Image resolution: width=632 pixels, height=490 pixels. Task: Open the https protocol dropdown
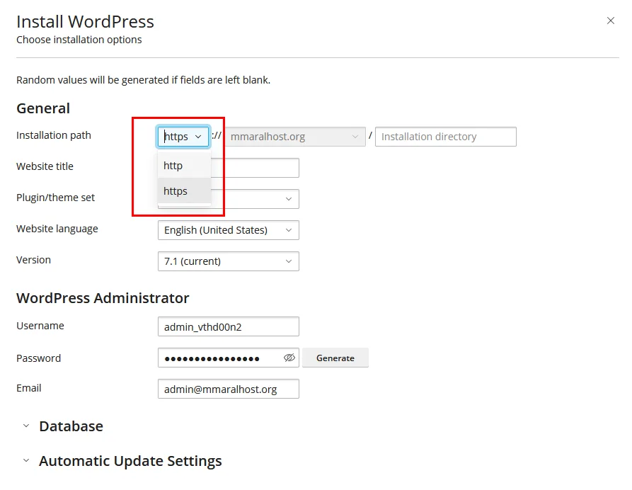point(183,137)
